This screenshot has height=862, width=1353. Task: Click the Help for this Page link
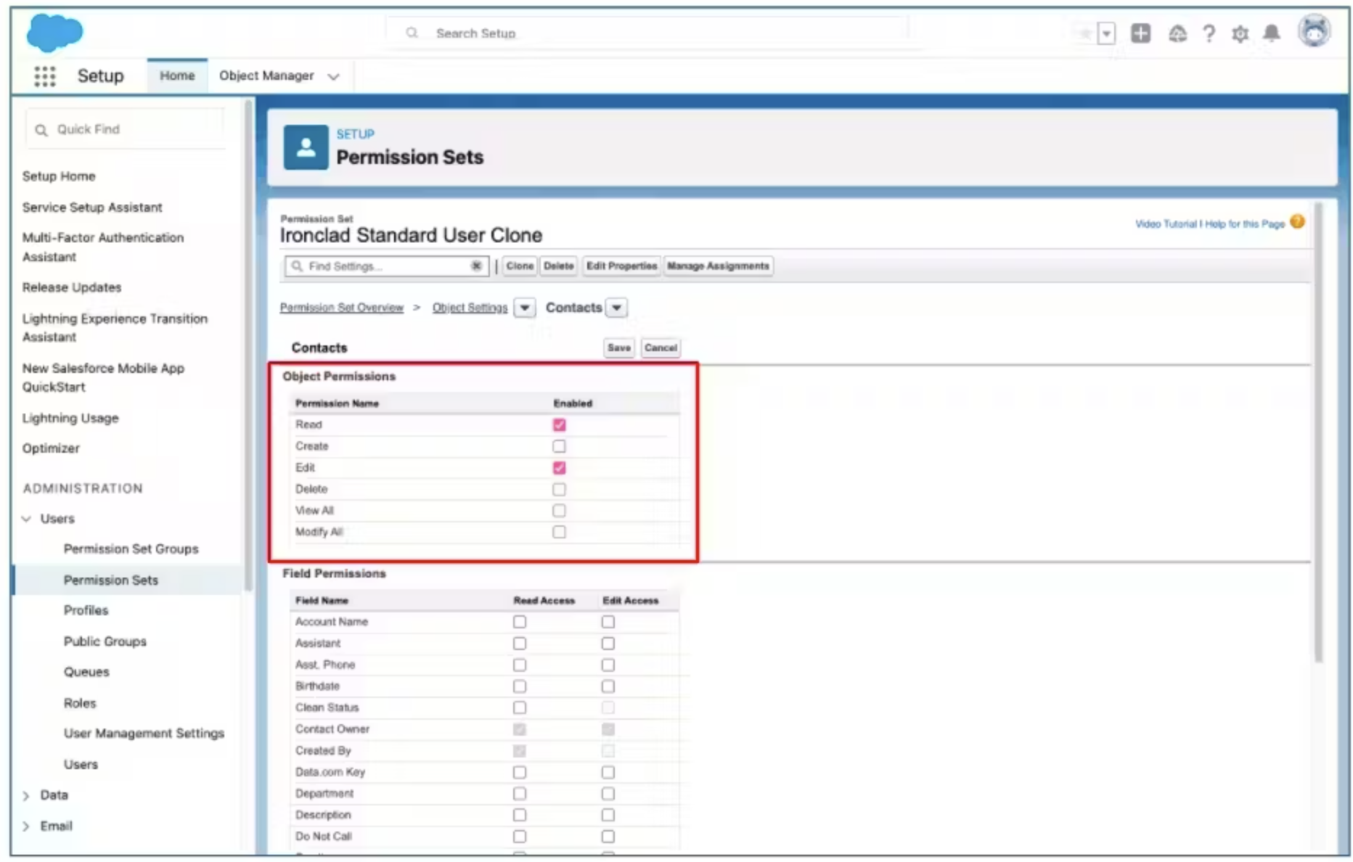pos(1245,224)
